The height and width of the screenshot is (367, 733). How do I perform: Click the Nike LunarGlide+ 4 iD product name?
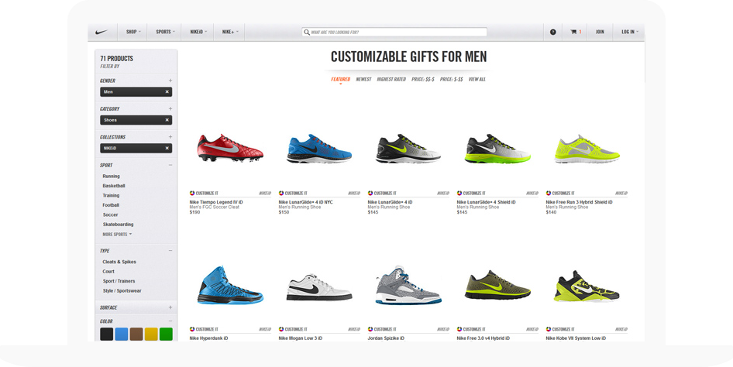coord(390,202)
